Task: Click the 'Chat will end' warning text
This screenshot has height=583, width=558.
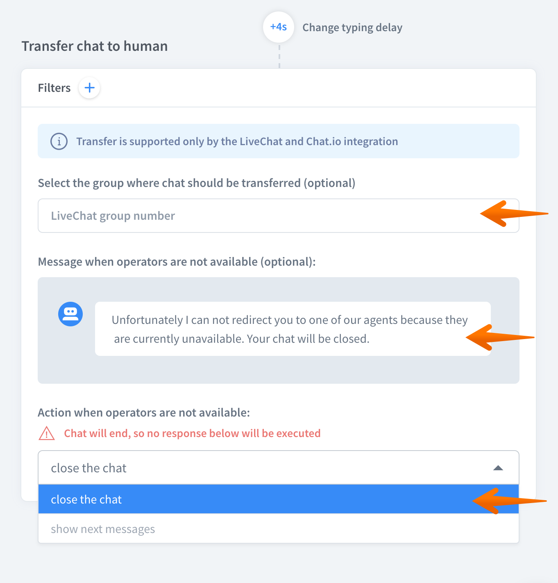Action: pyautogui.click(x=192, y=433)
